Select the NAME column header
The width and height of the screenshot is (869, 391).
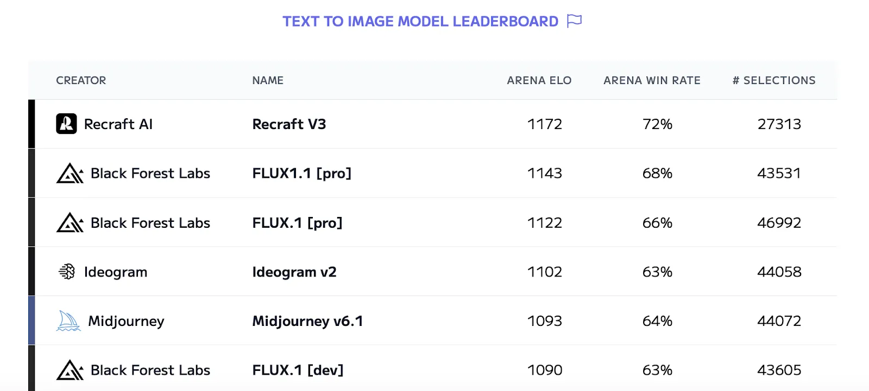coord(268,80)
